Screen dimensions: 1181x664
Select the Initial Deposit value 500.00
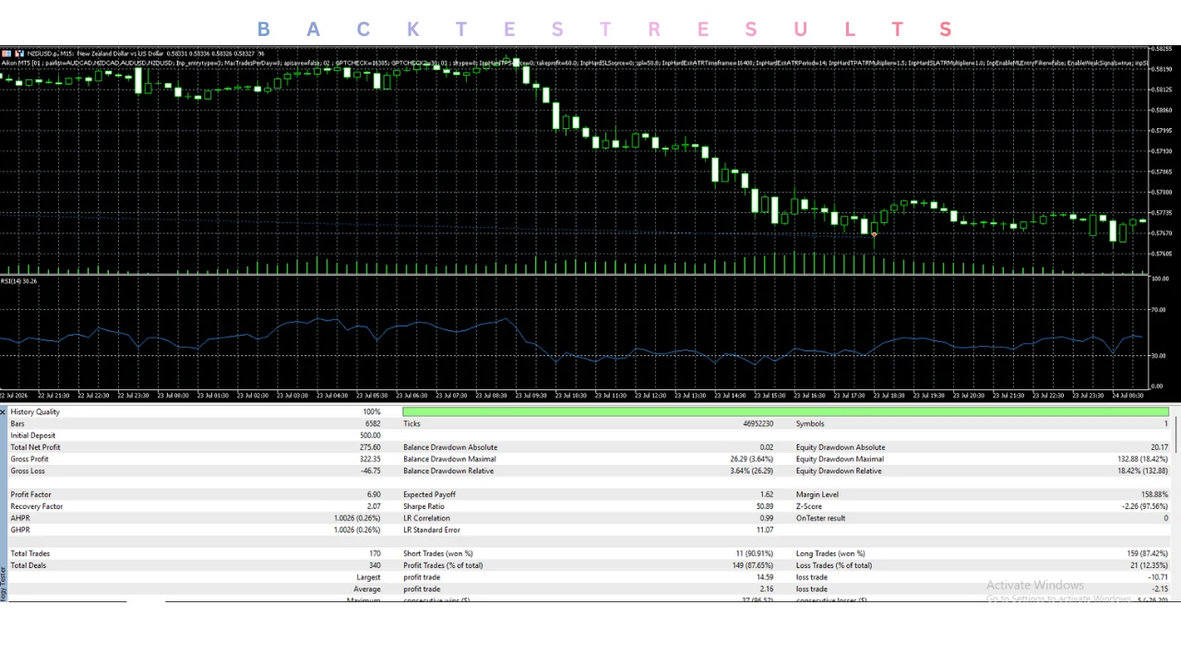tap(370, 435)
